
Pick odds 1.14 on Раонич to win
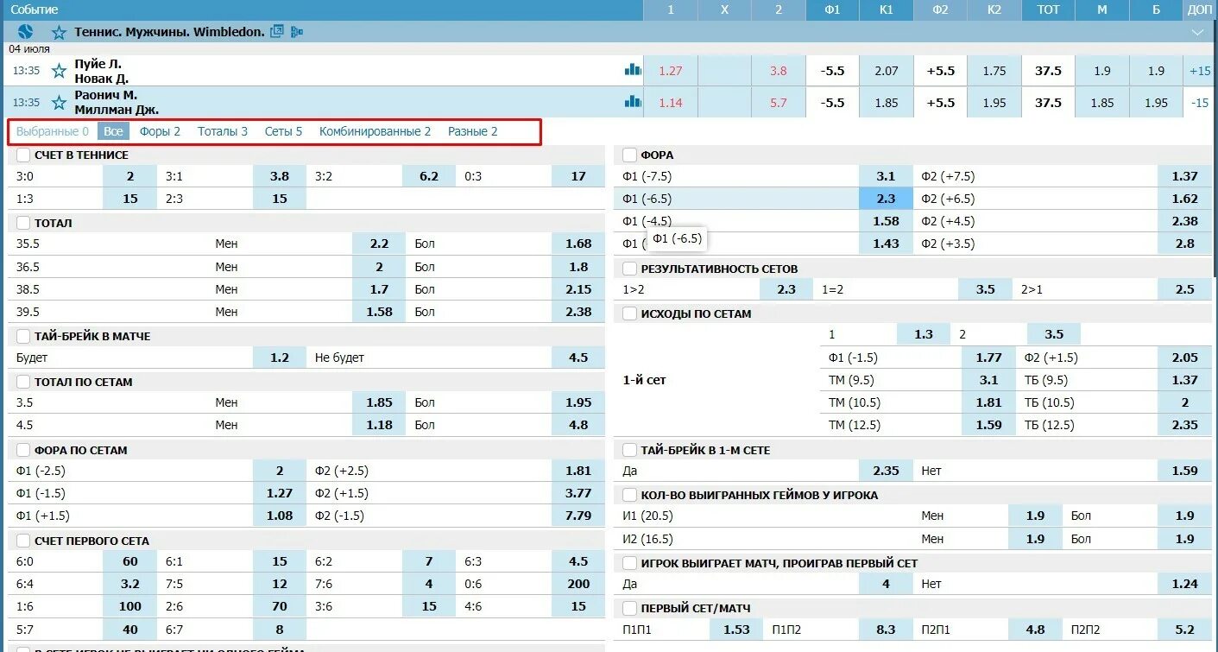pos(671,102)
